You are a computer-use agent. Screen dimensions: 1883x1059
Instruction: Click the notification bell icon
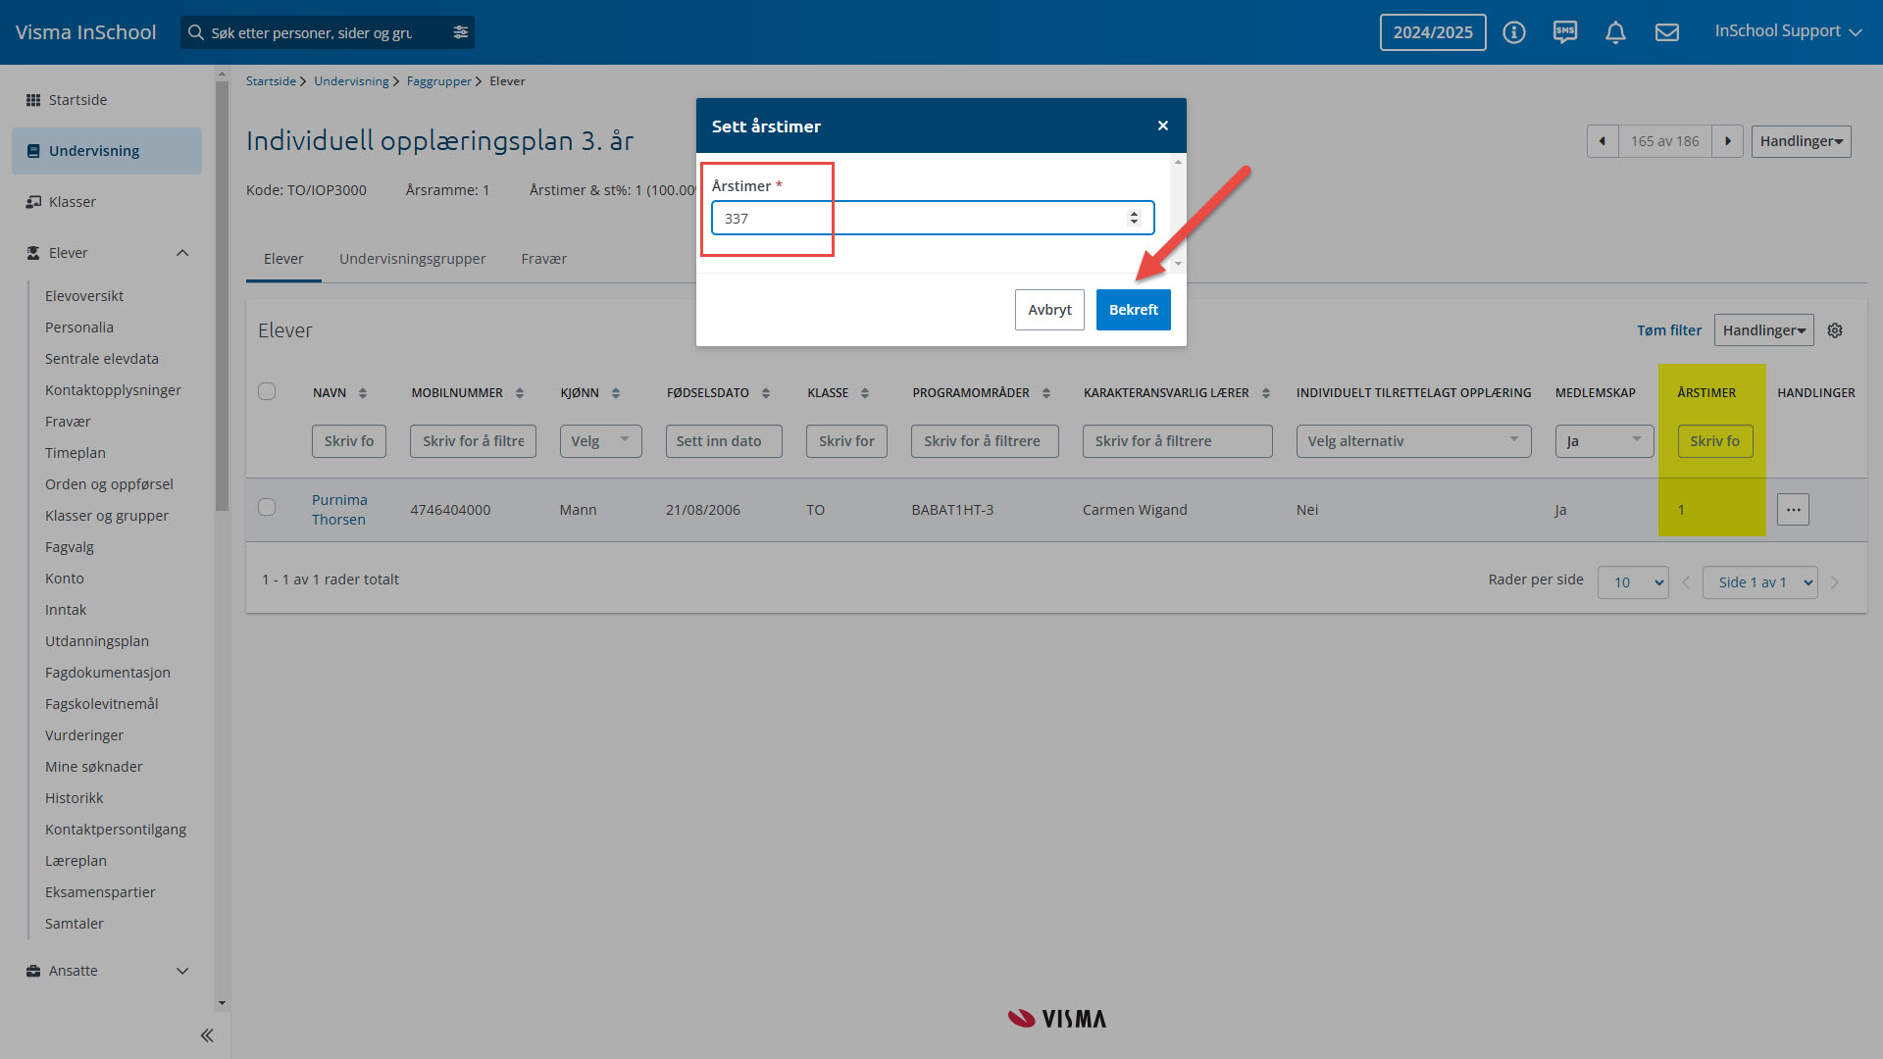click(x=1615, y=32)
